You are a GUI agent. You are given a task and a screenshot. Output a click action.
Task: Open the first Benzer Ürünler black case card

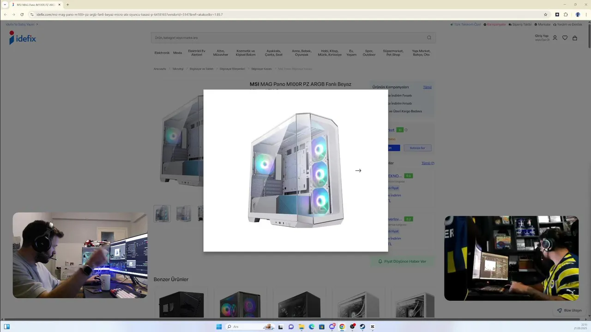[181, 303]
